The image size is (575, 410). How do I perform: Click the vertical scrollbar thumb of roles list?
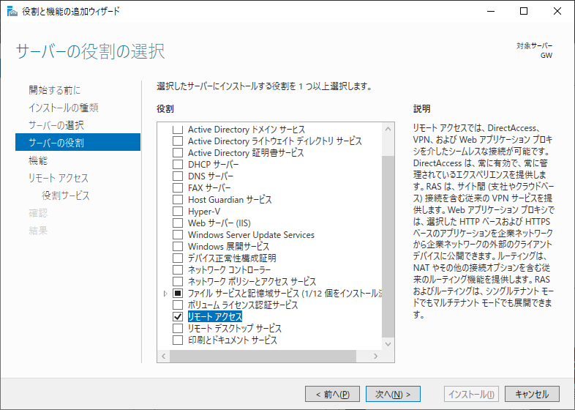388,246
